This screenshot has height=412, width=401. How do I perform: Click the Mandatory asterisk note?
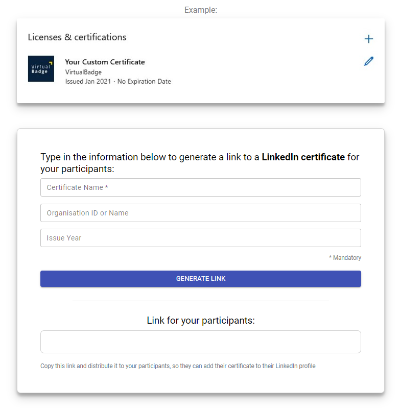click(345, 258)
